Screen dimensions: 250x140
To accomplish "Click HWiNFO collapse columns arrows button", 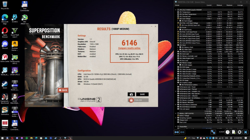I will point(182,132).
